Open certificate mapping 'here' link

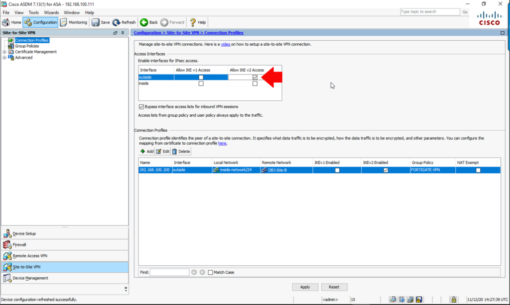[222, 144]
